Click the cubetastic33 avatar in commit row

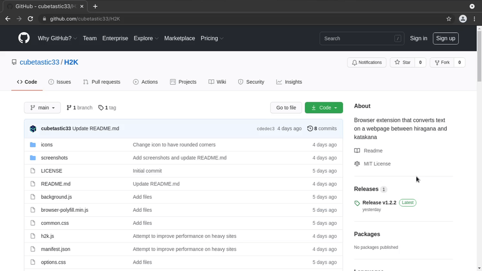click(33, 129)
